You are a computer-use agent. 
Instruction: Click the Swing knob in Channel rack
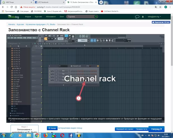click(x=90, y=66)
